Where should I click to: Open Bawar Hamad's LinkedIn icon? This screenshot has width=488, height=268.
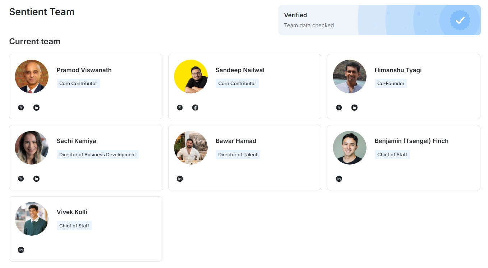[x=180, y=179]
